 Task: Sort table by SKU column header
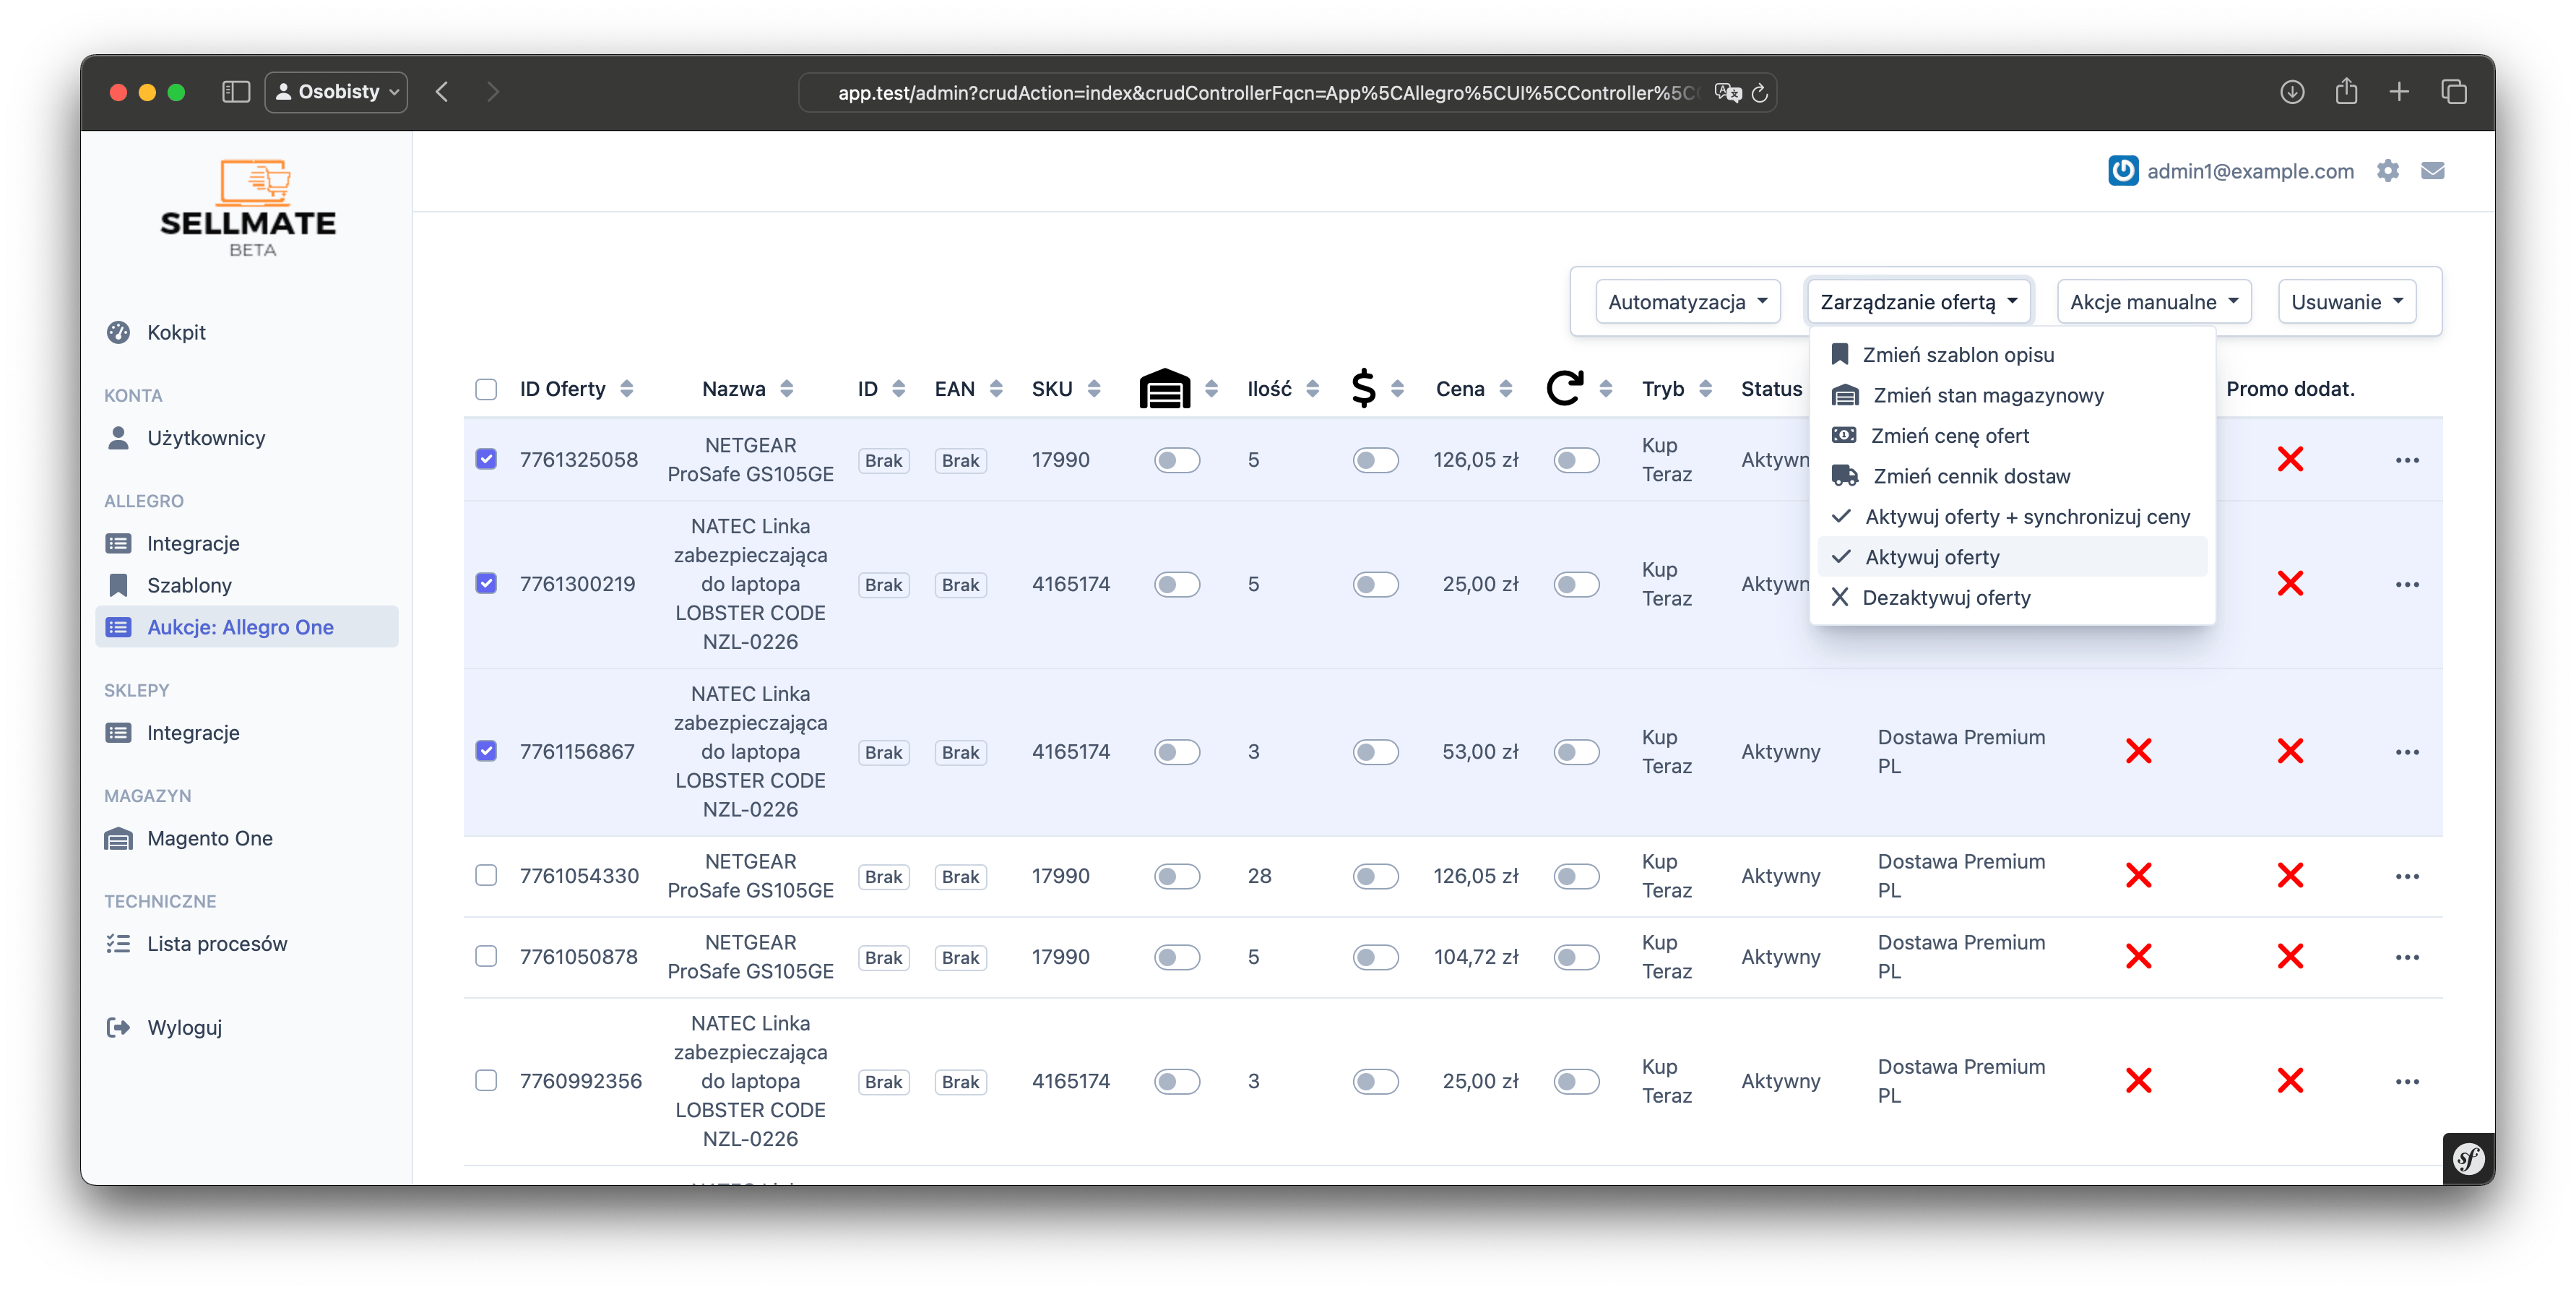pyautogui.click(x=1066, y=389)
